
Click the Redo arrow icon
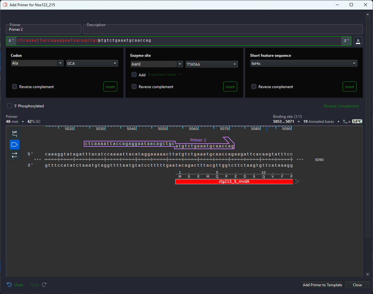pos(44,285)
